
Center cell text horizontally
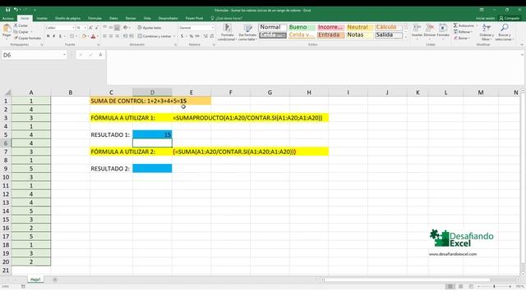point(111,36)
